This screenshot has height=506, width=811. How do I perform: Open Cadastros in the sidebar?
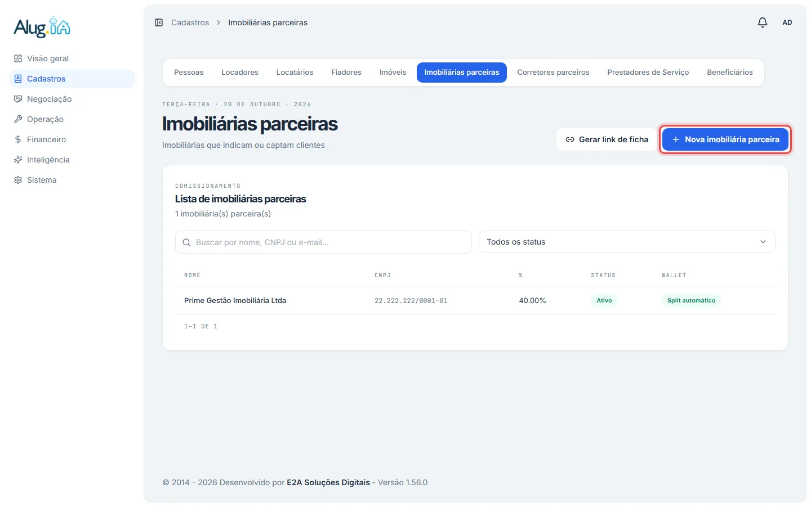(x=72, y=79)
